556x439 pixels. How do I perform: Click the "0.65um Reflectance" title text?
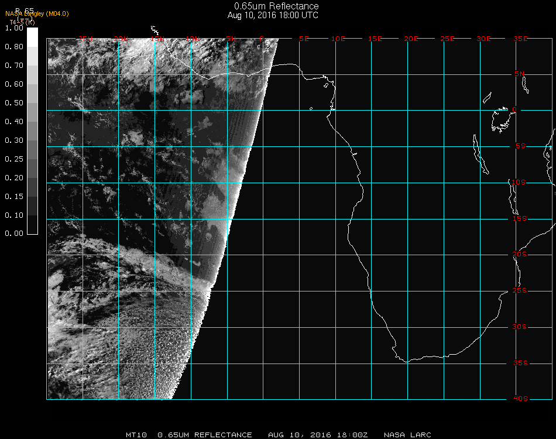coord(276,6)
